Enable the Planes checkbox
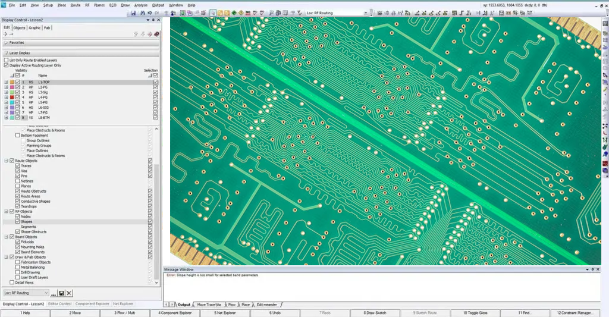This screenshot has width=609, height=317. (x=17, y=186)
